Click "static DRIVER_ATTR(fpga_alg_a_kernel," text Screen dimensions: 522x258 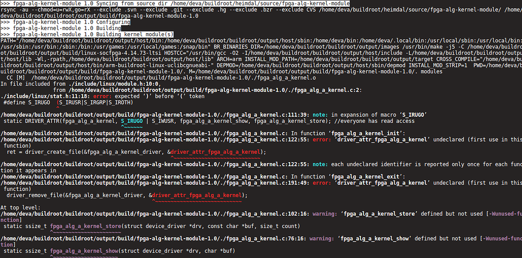61,121
